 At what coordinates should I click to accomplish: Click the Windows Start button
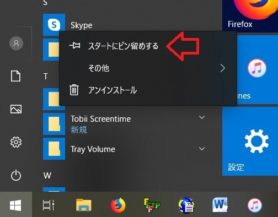tap(15, 205)
